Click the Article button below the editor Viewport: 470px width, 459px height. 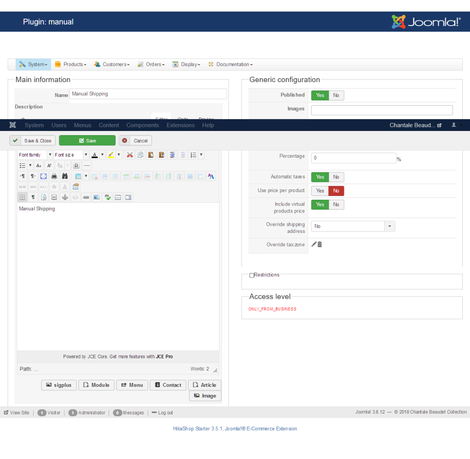pos(205,385)
